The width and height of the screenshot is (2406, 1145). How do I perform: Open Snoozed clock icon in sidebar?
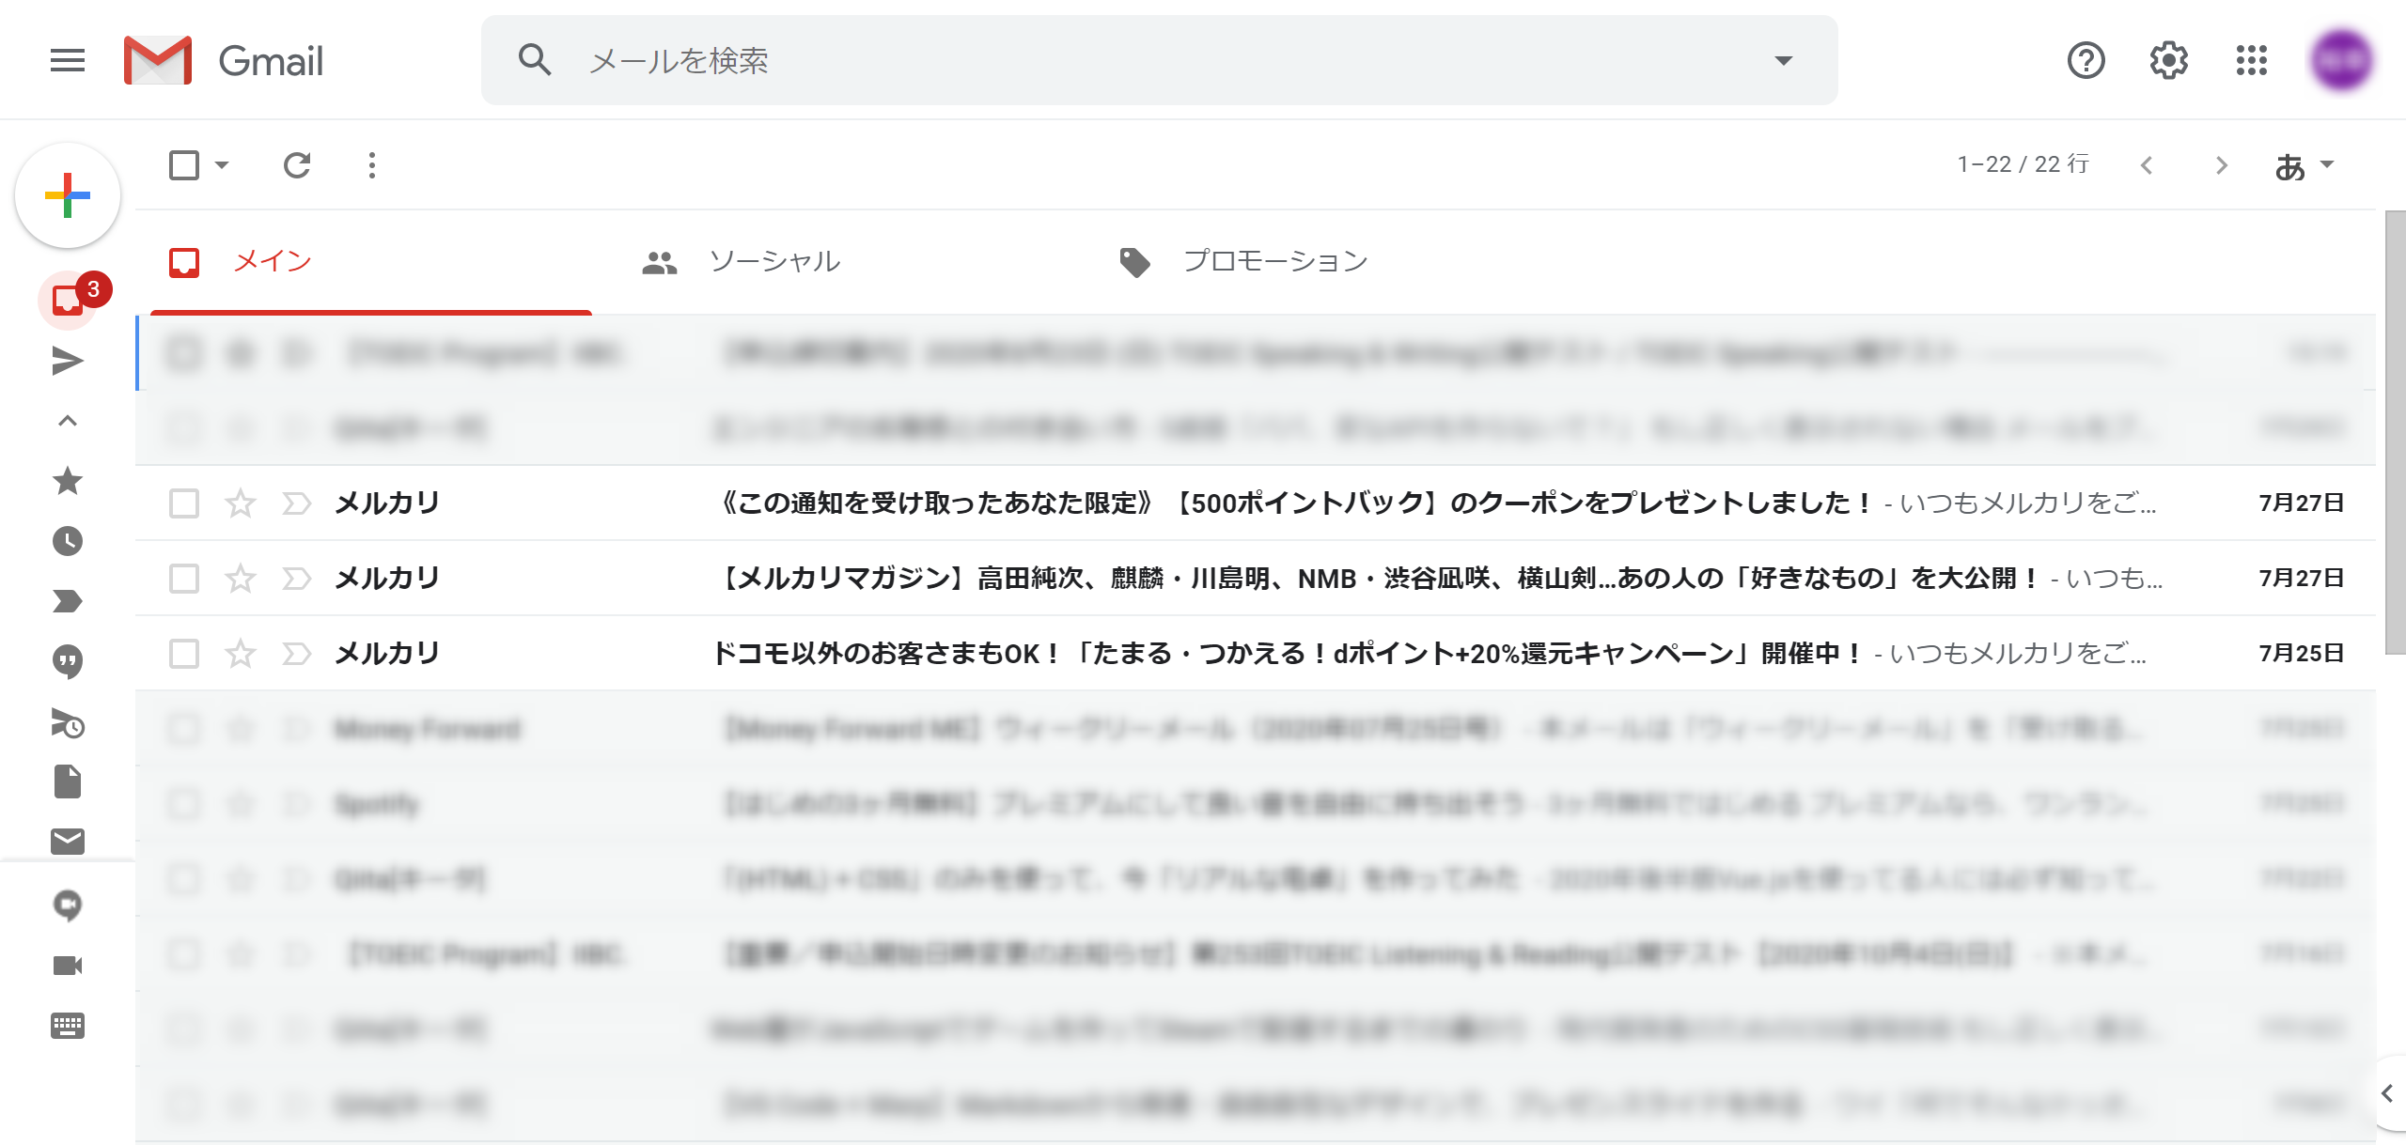click(x=68, y=541)
